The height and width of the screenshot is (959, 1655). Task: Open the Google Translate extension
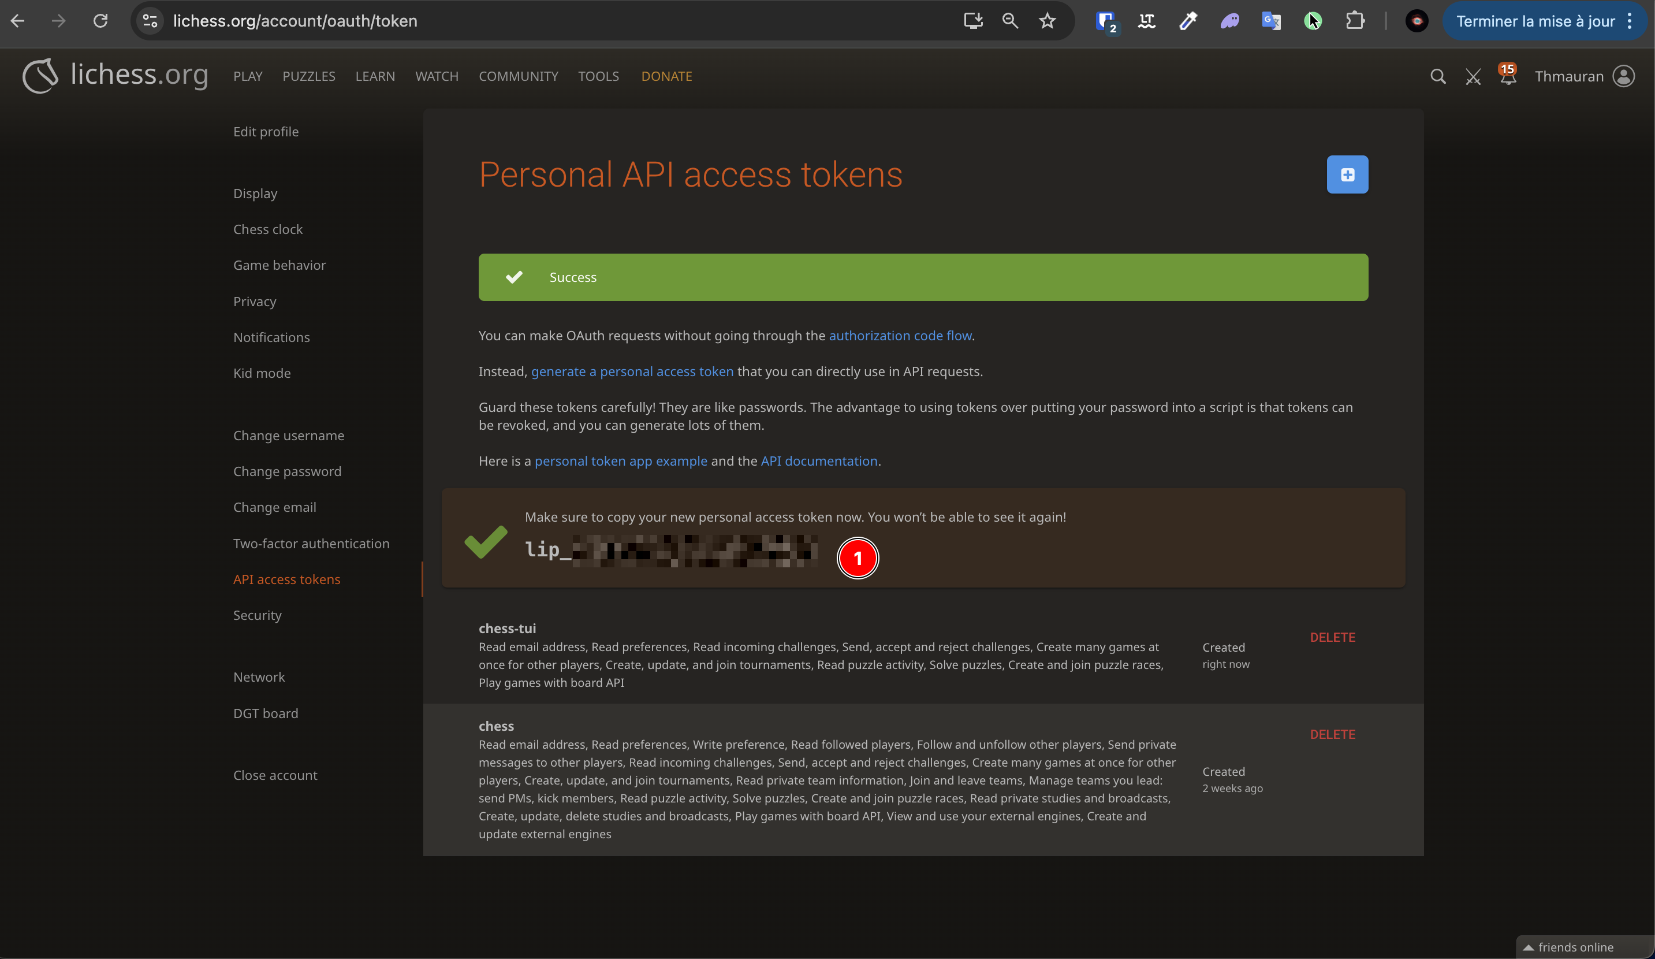click(x=1271, y=20)
